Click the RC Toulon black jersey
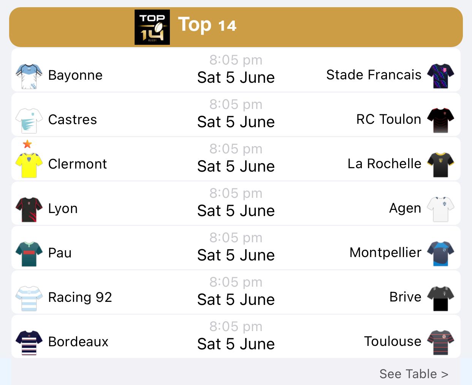Viewport: 472px width, 385px height. coord(440,120)
